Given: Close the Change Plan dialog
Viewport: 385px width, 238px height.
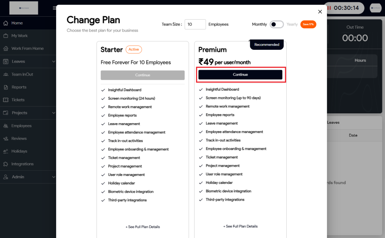Looking at the screenshot, I should (x=320, y=12).
